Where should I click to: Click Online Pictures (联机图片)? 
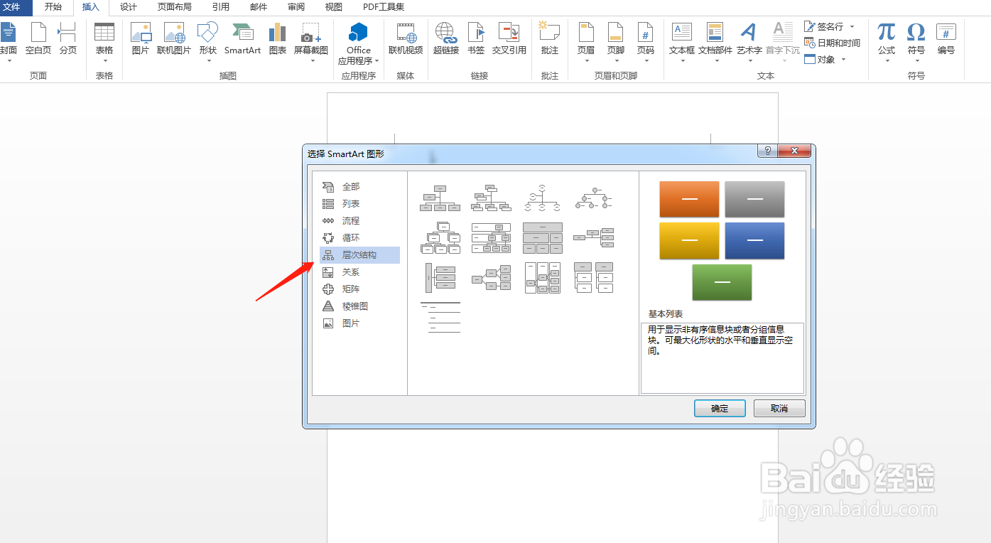[x=174, y=40]
